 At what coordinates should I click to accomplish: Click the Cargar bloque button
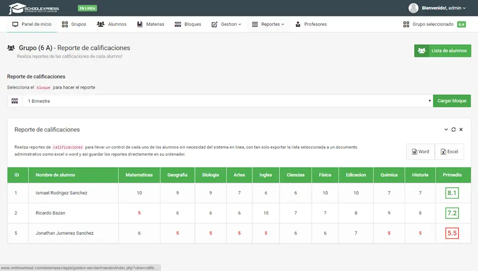point(452,101)
